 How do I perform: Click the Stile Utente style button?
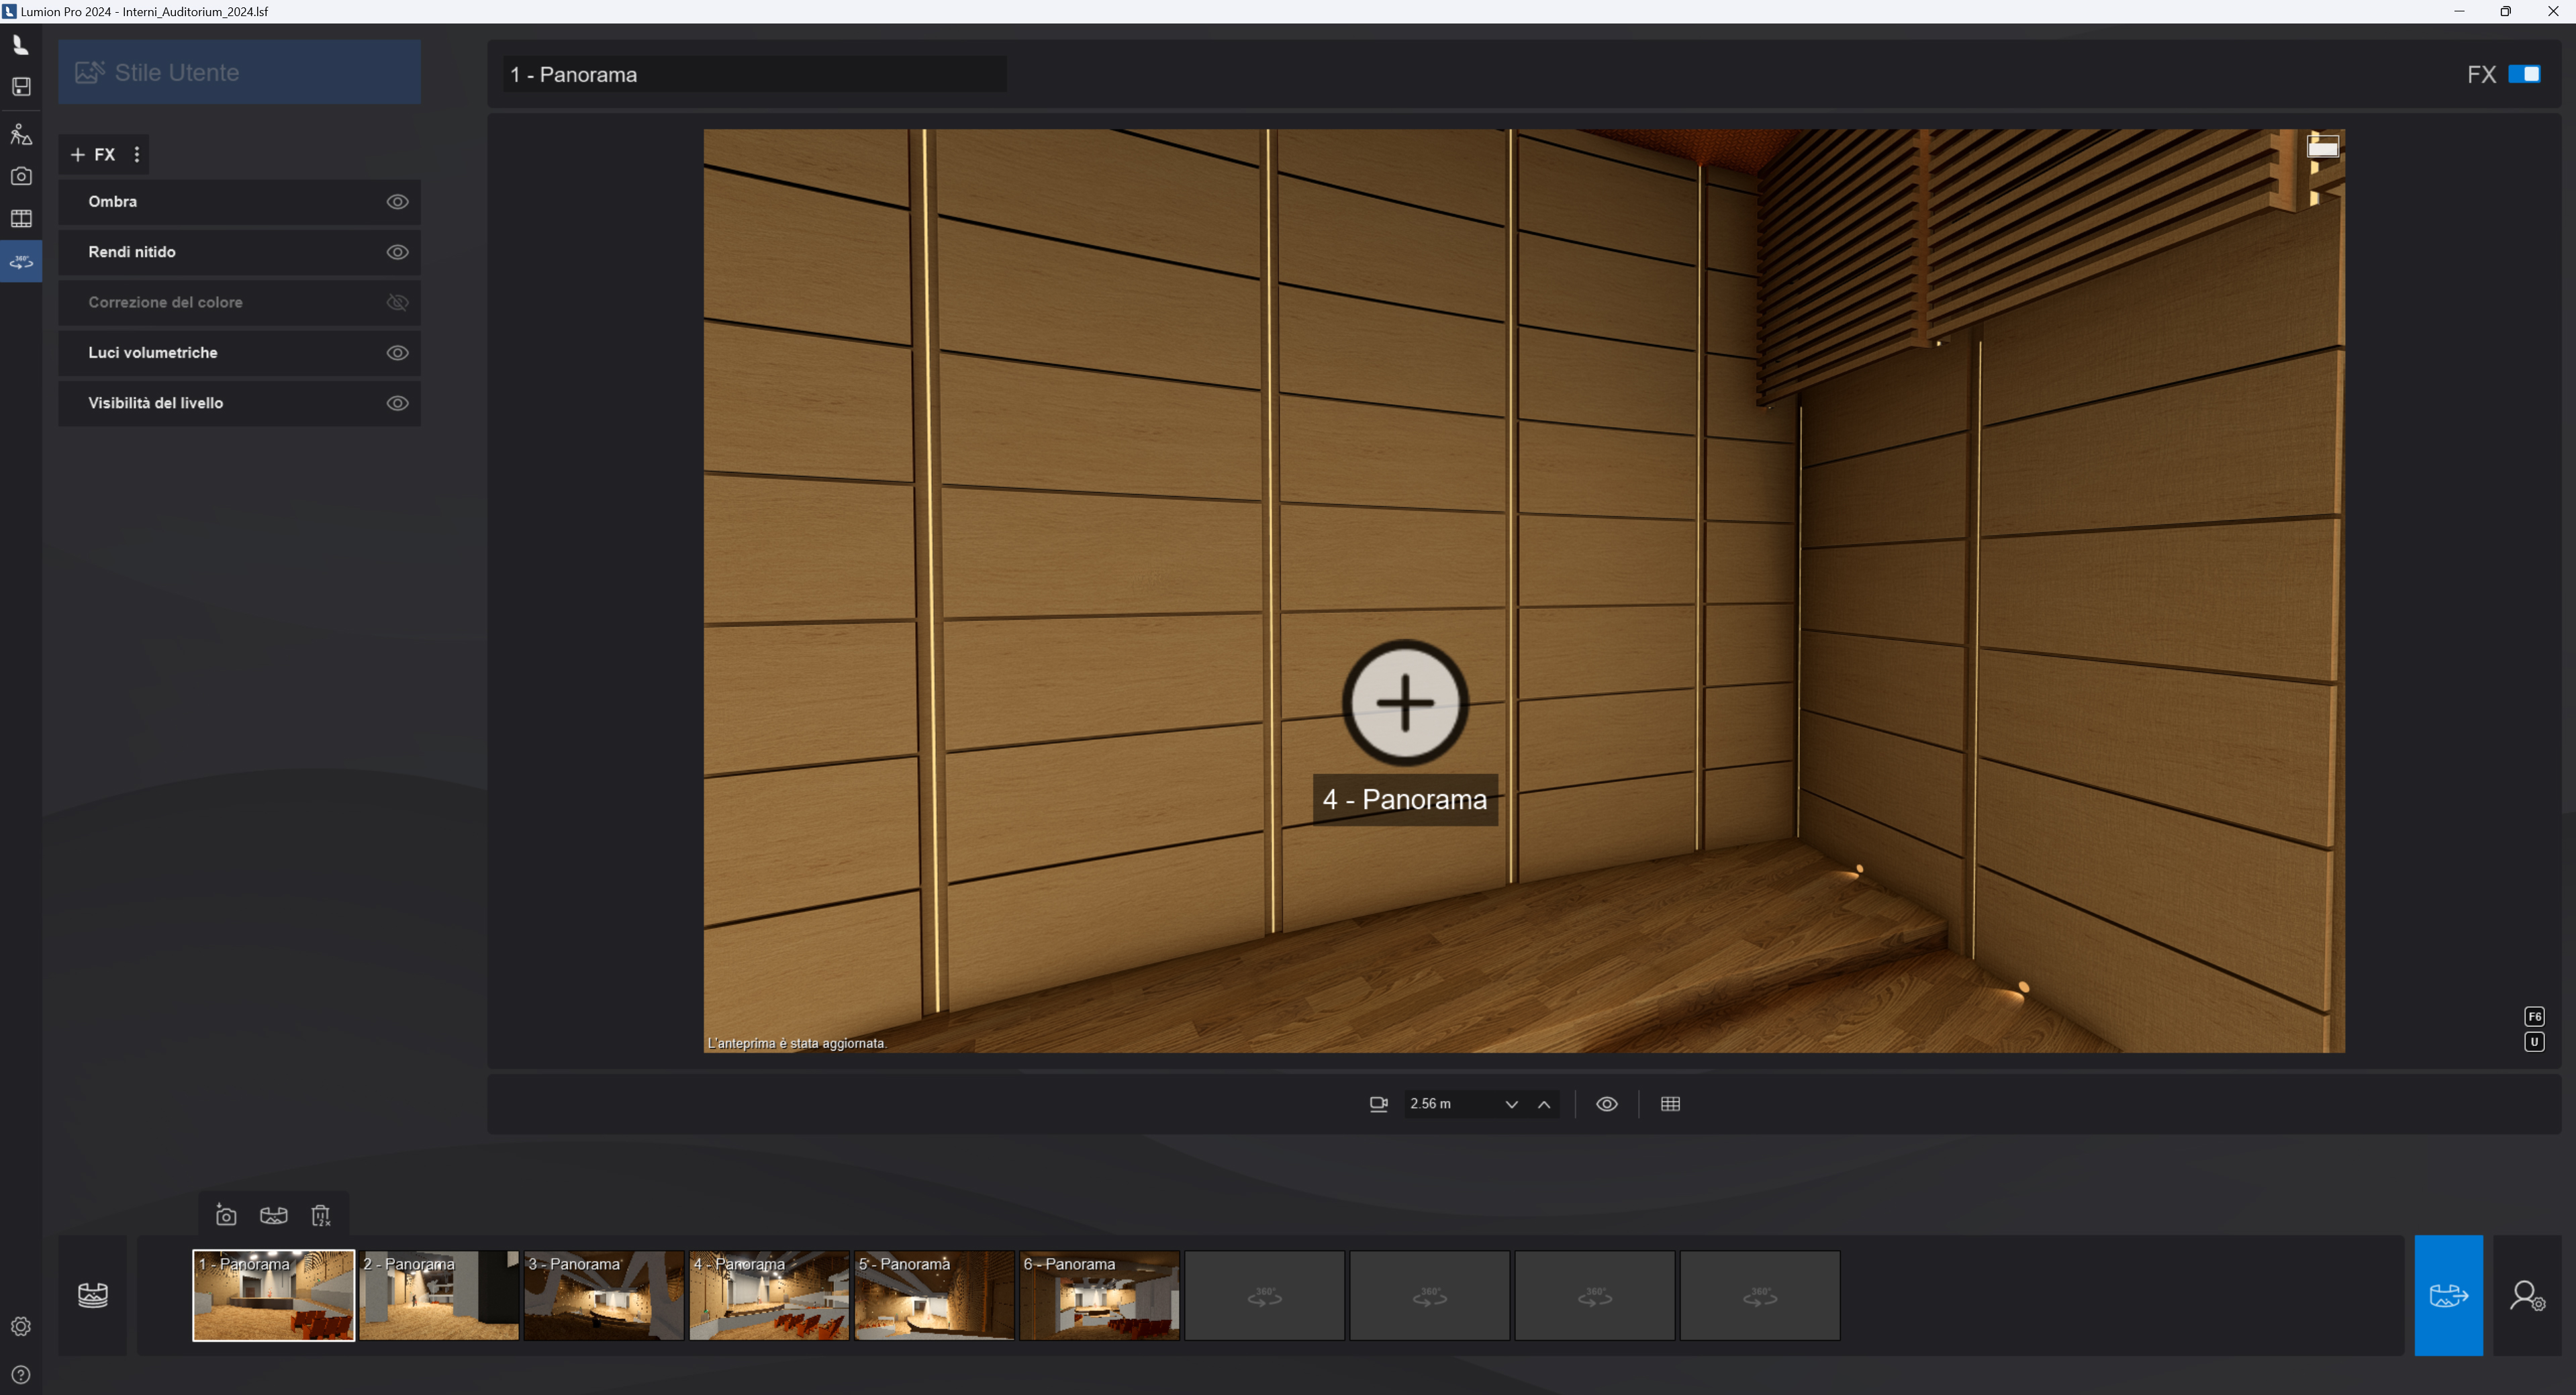point(239,72)
